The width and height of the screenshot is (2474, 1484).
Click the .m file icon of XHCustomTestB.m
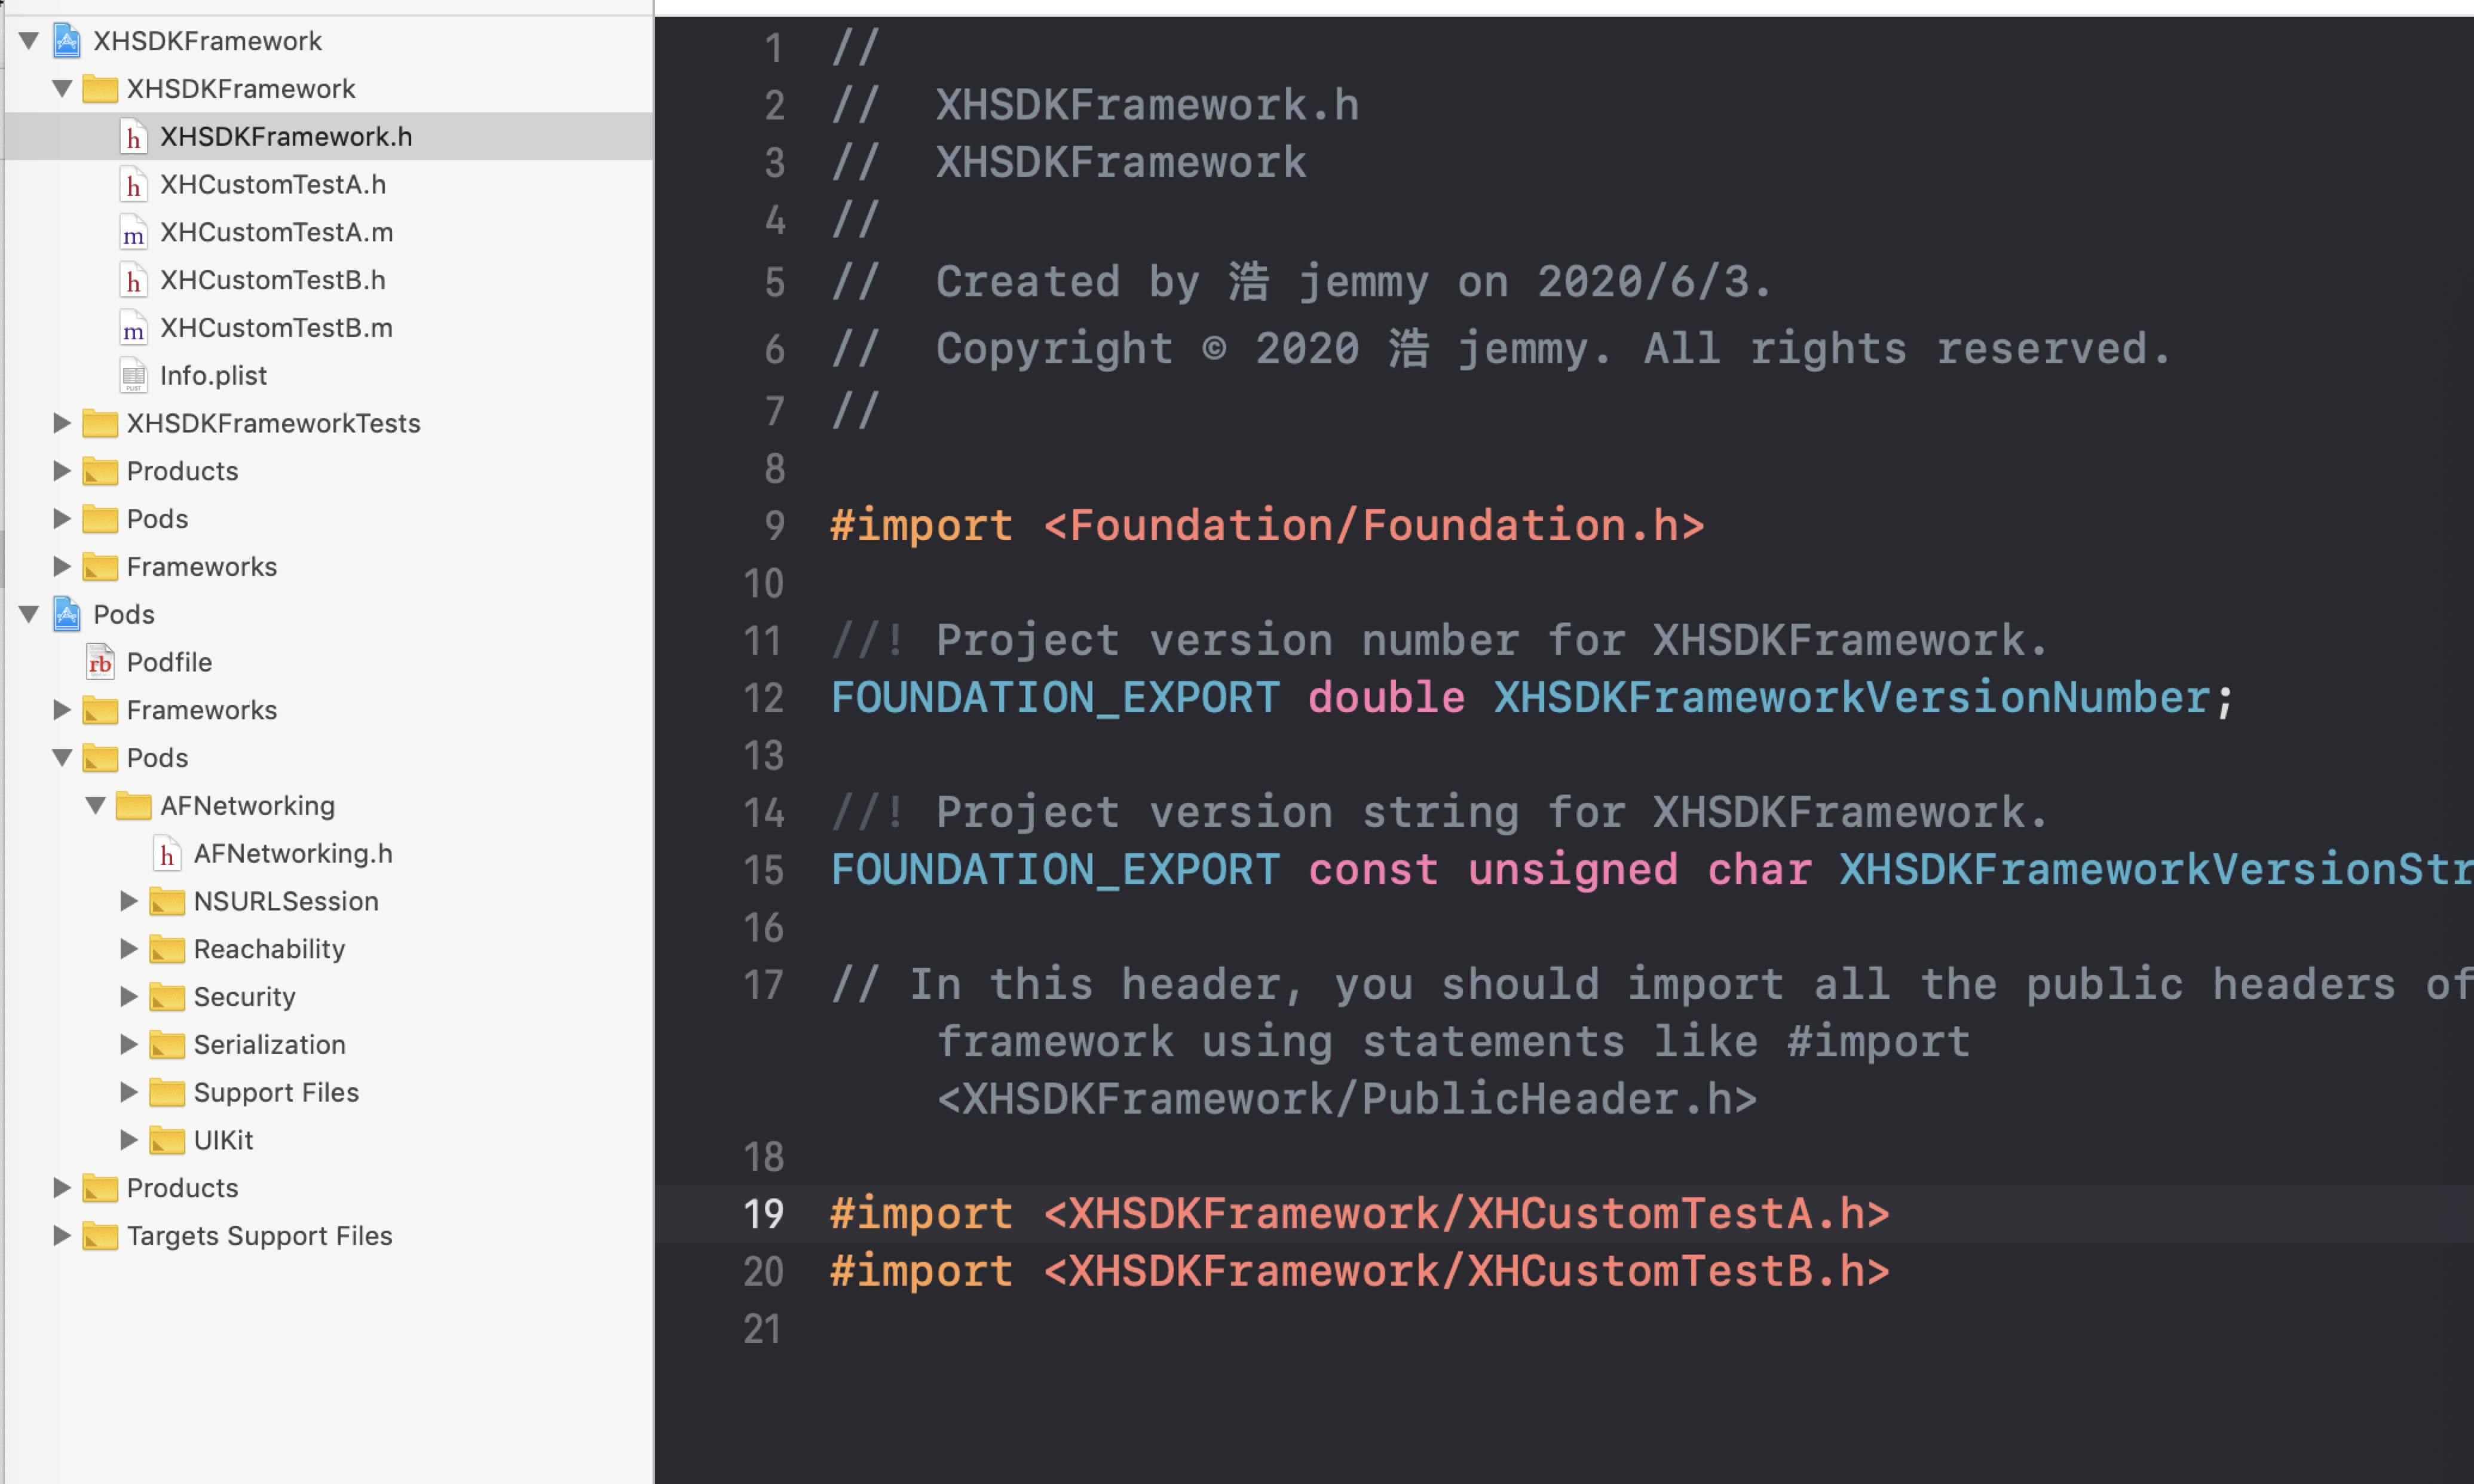click(x=133, y=328)
